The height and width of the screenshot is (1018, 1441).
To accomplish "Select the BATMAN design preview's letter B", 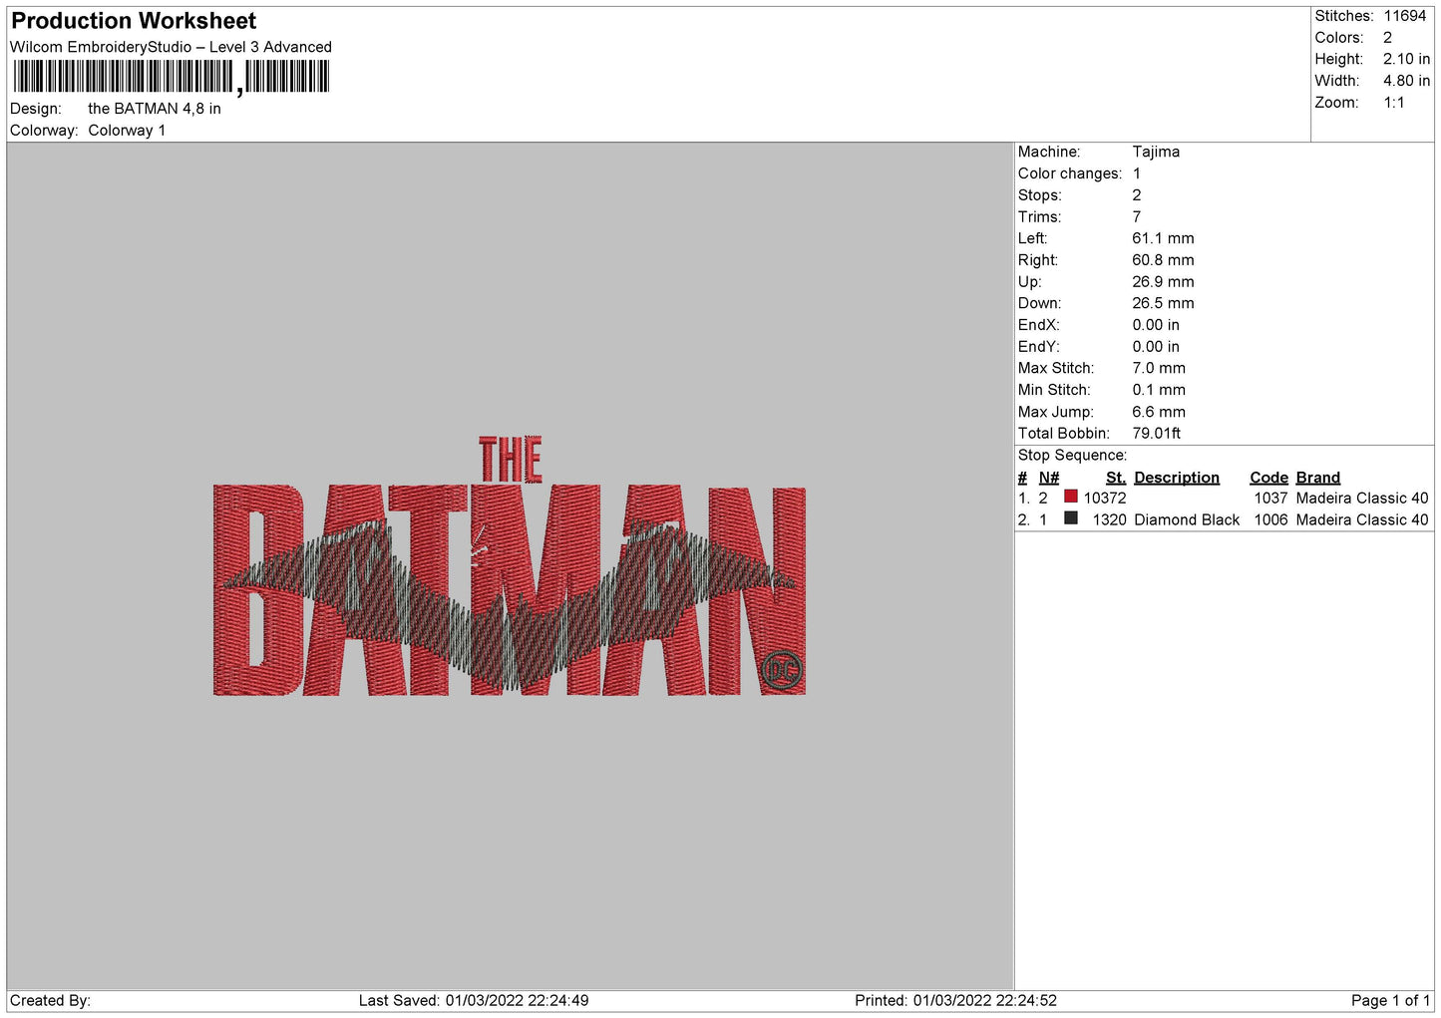I will coord(257,590).
